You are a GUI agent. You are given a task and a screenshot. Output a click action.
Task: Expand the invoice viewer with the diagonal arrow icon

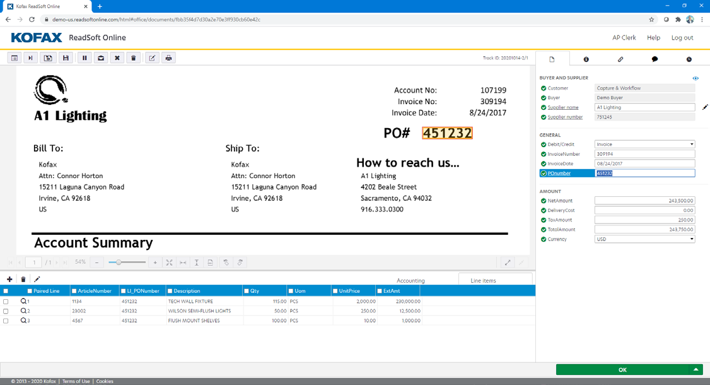tap(508, 263)
